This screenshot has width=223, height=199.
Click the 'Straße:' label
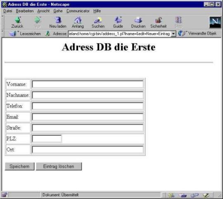point(14,128)
